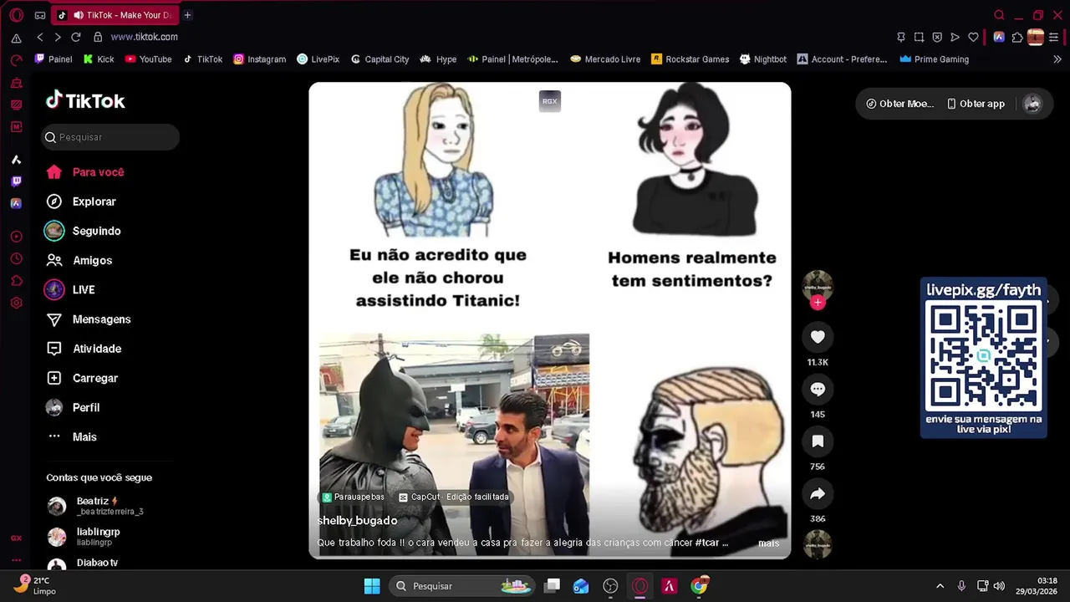1070x602 pixels.
Task: Open the Rockstar Games bookmark
Action: click(x=690, y=59)
